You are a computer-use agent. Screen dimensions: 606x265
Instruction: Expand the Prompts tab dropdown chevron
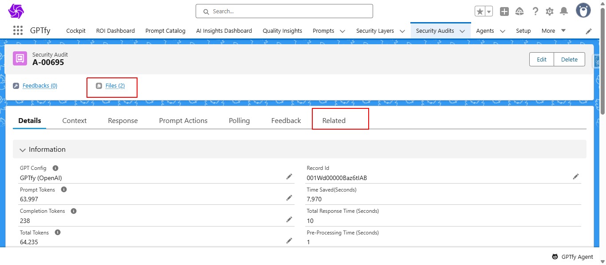[342, 31]
